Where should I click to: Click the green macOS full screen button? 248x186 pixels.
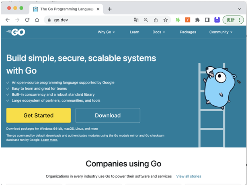[x=21, y=8]
